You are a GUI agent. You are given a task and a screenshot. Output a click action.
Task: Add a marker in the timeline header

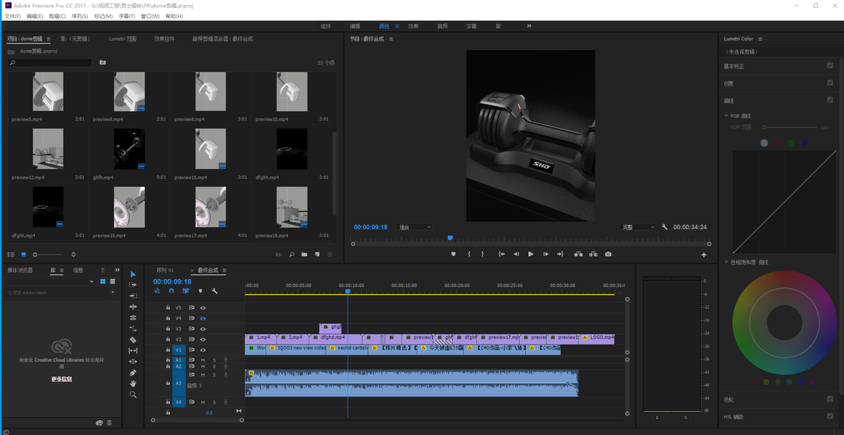click(200, 291)
